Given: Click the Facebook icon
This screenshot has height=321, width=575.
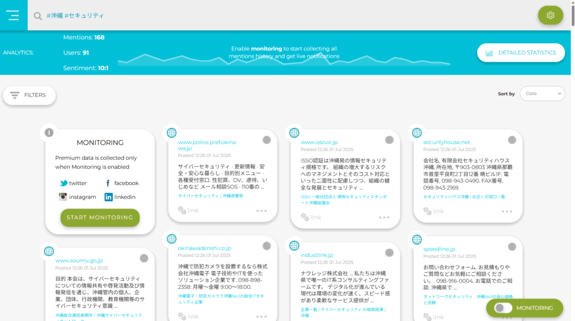Looking at the screenshot, I should [108, 183].
